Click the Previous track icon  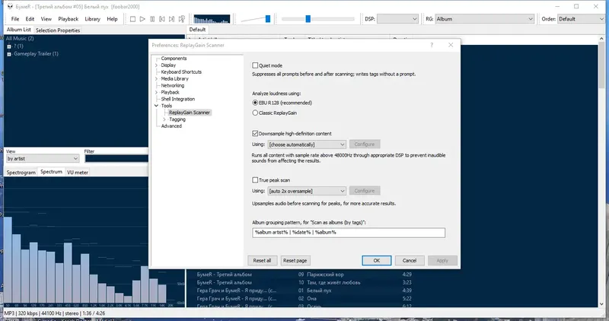162,18
